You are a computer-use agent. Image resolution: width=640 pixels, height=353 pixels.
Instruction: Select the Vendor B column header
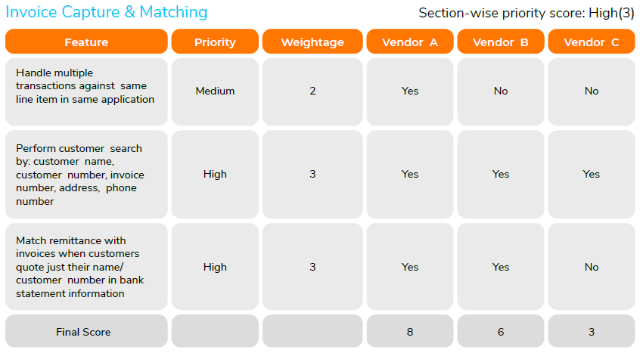pos(501,42)
